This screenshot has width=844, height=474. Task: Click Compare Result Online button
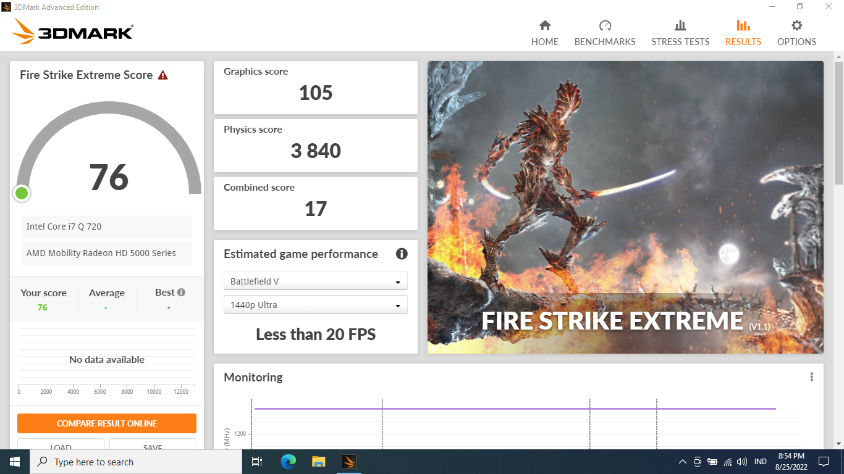pyautogui.click(x=107, y=423)
